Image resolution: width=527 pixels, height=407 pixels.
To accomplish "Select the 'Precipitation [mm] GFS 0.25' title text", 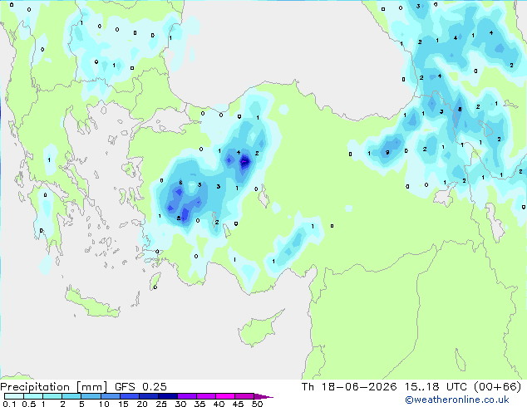I will pyautogui.click(x=83, y=387).
